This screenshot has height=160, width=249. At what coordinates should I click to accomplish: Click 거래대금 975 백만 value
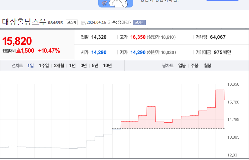tap(222, 52)
